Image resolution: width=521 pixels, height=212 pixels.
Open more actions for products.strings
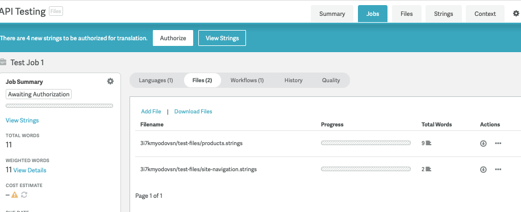click(x=498, y=143)
